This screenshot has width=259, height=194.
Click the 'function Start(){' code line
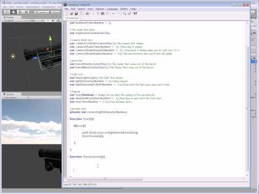coord(82,119)
